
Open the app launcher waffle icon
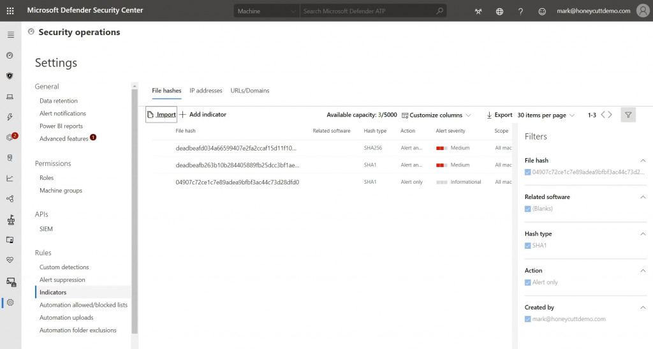pyautogui.click(x=10, y=11)
